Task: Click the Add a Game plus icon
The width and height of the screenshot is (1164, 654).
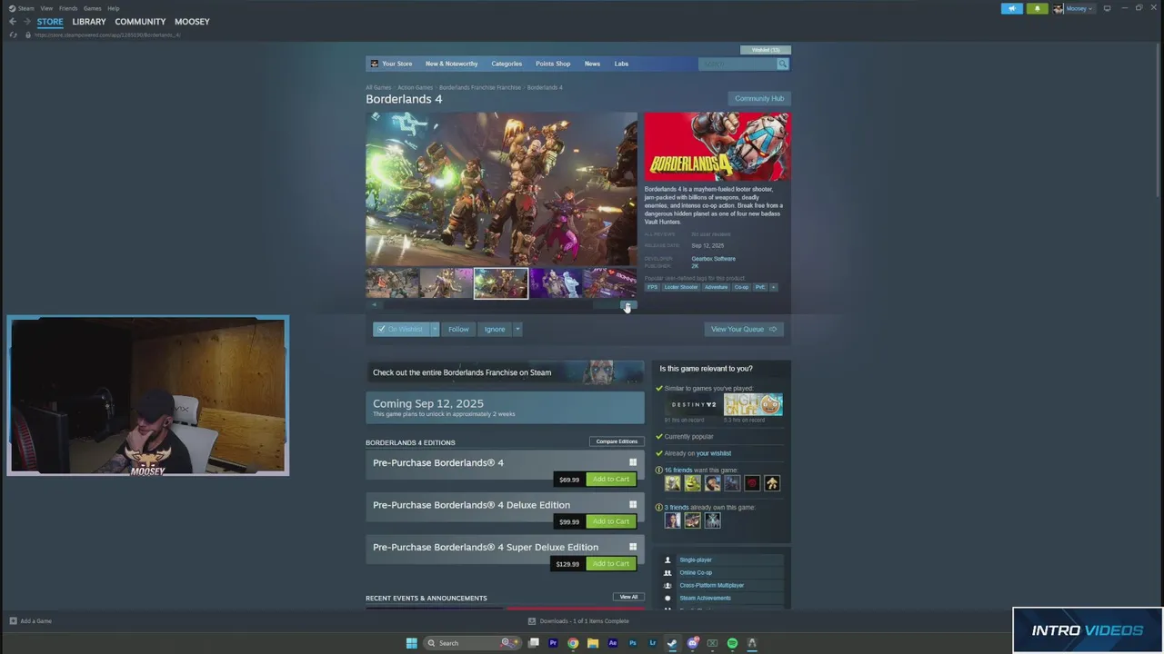Action: click(x=13, y=621)
